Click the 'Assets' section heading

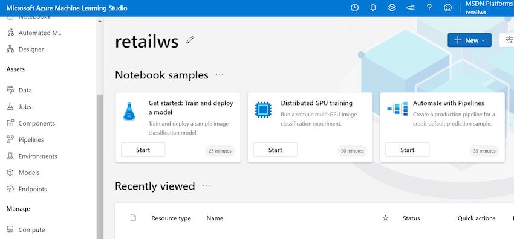click(15, 69)
